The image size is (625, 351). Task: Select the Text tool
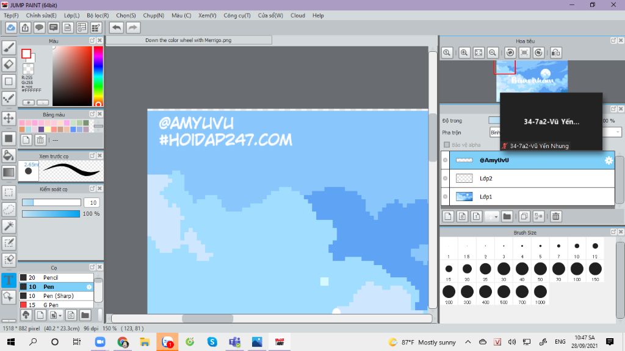pos(9,280)
